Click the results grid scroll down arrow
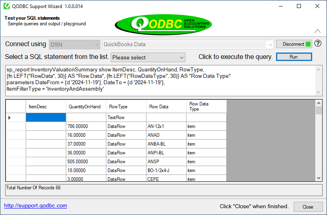Viewport: 327px width, 215px height. tap(319, 178)
